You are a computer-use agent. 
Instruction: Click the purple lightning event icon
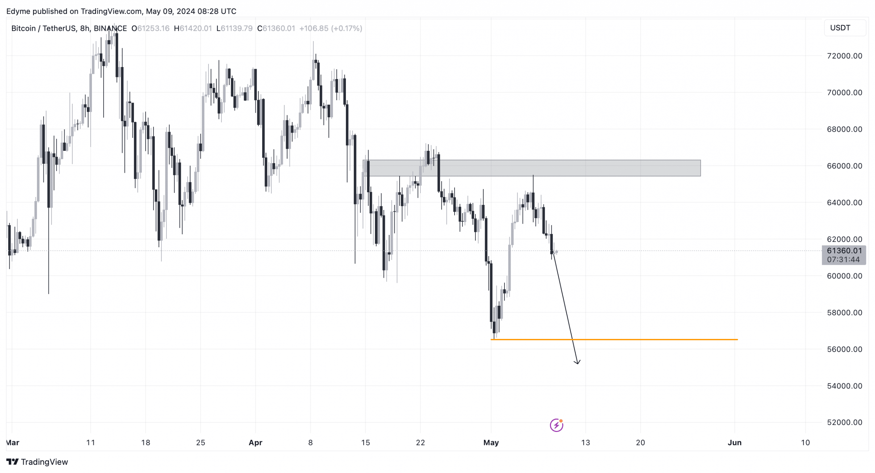(x=556, y=425)
